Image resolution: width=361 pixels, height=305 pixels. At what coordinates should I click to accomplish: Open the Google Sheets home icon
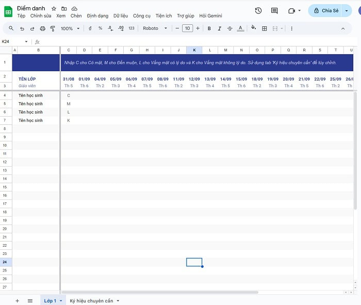coord(8,12)
